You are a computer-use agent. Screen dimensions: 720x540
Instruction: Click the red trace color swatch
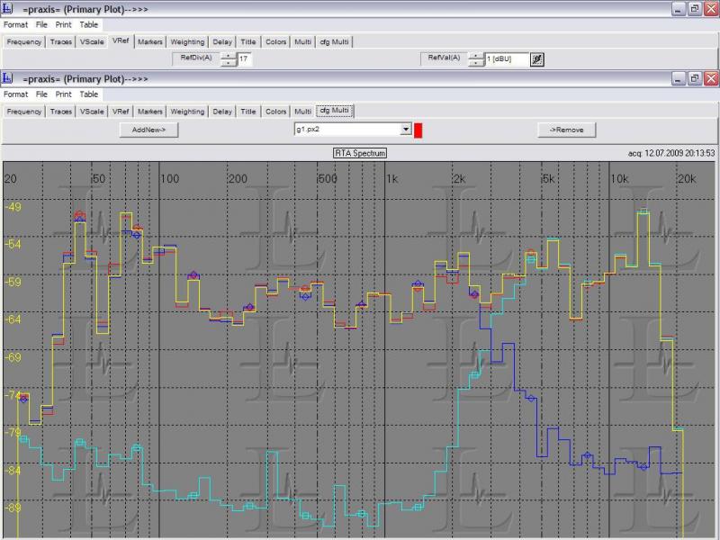tap(418, 130)
